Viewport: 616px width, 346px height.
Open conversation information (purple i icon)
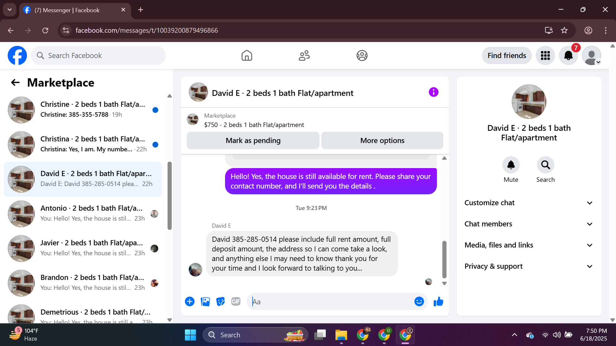pyautogui.click(x=433, y=92)
